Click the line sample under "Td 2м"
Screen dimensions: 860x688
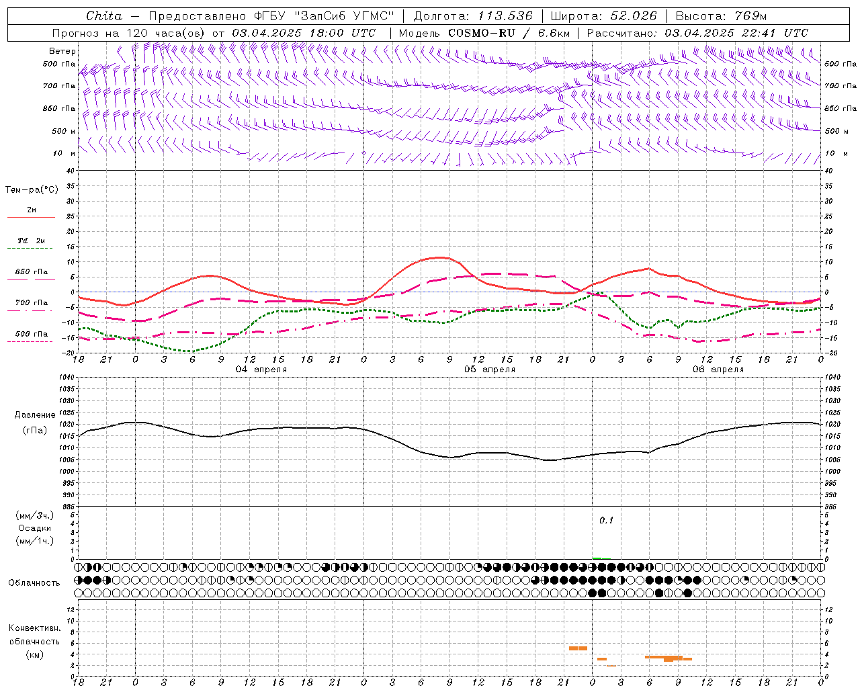point(30,249)
